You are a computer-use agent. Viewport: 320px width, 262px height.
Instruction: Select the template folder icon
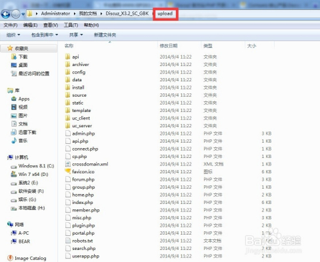[x=67, y=110]
